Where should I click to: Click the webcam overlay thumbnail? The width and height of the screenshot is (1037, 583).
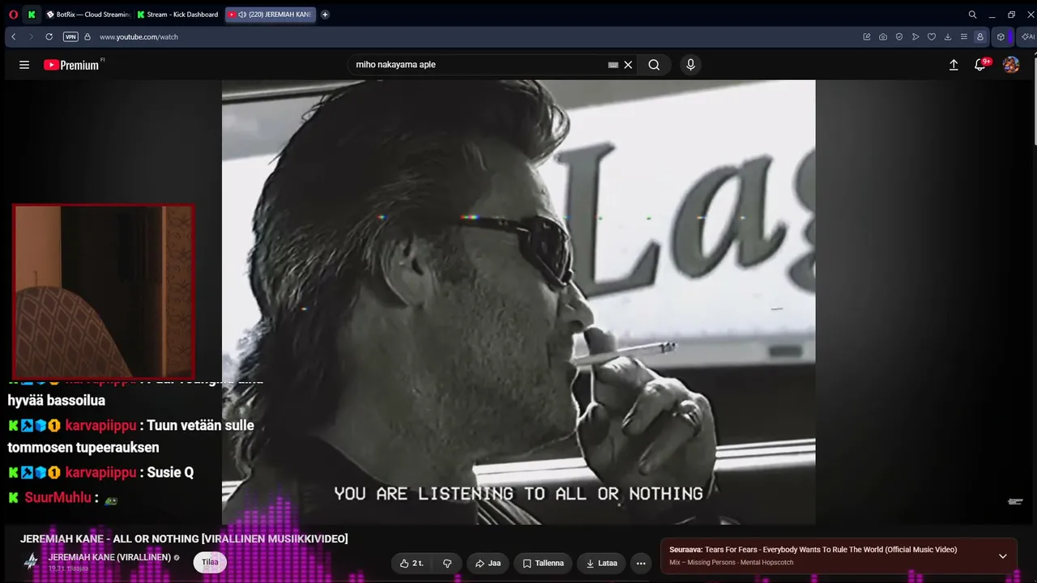click(103, 291)
